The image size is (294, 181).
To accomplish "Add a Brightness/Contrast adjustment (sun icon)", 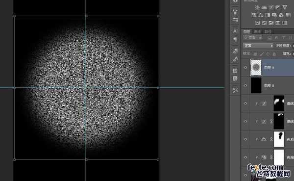I will pyautogui.click(x=257, y=7).
